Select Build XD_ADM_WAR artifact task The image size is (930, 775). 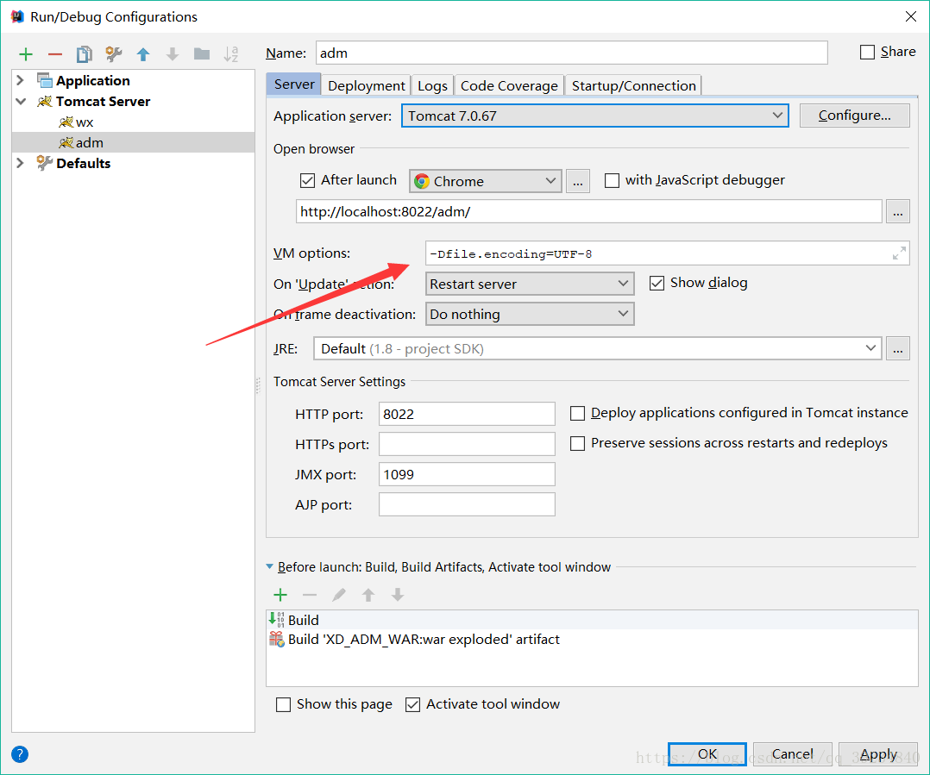click(592, 640)
